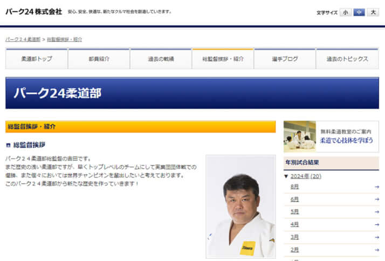Select the 総監督挨拶・紹介 tab
Viewport: 385px width, 261px height.
click(223, 59)
